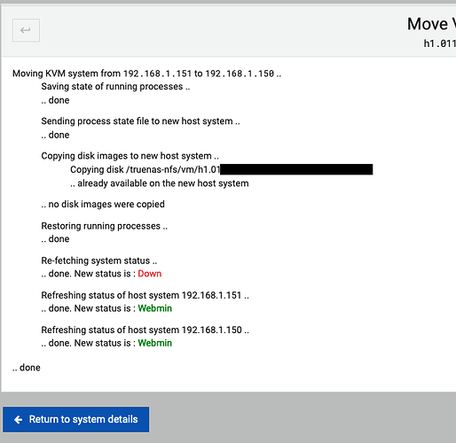Image resolution: width=456 pixels, height=443 pixels.
Task: Click green Webmin status for host 192.168.1.150
Action: pyautogui.click(x=154, y=343)
